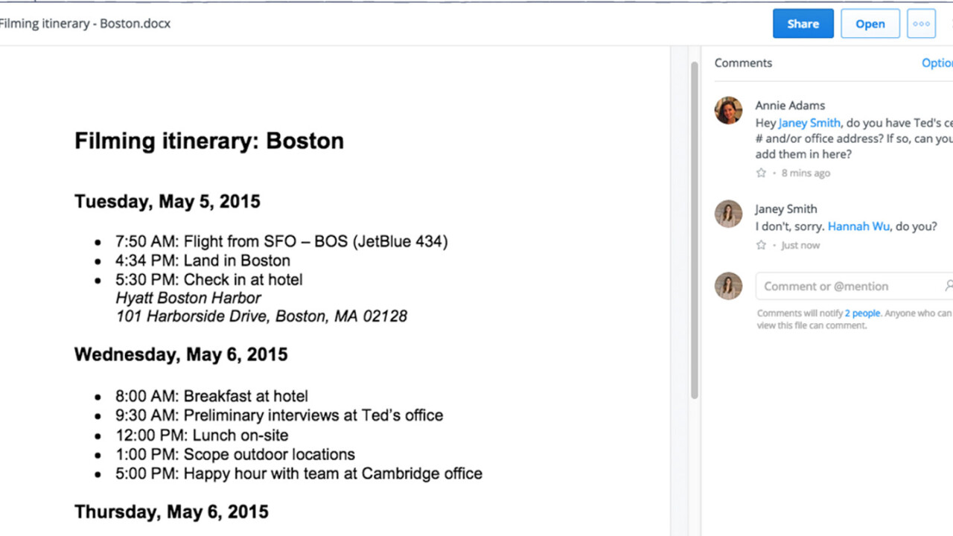The image size is (953, 536).
Task: Select the Annie Adams author name
Action: pyautogui.click(x=790, y=106)
